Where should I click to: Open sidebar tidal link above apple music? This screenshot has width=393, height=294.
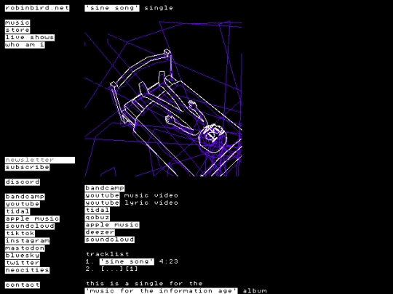click(x=17, y=211)
